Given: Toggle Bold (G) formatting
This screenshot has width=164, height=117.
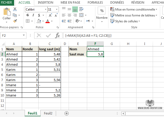Looking at the screenshot, I should point(28,15).
